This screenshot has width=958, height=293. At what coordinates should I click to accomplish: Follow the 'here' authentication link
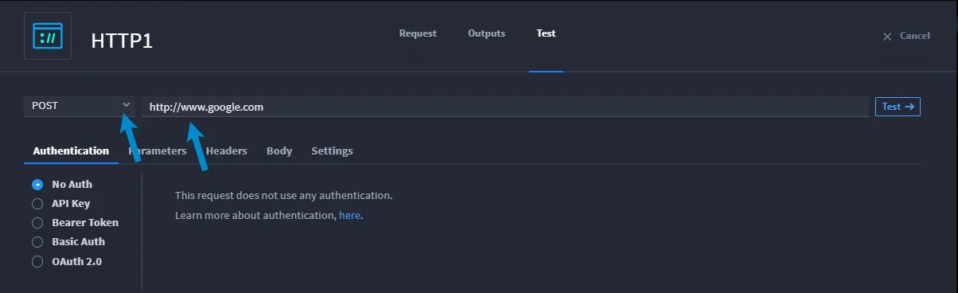[x=349, y=215]
